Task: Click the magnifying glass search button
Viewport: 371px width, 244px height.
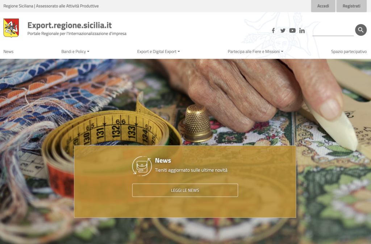Action: 361,30
